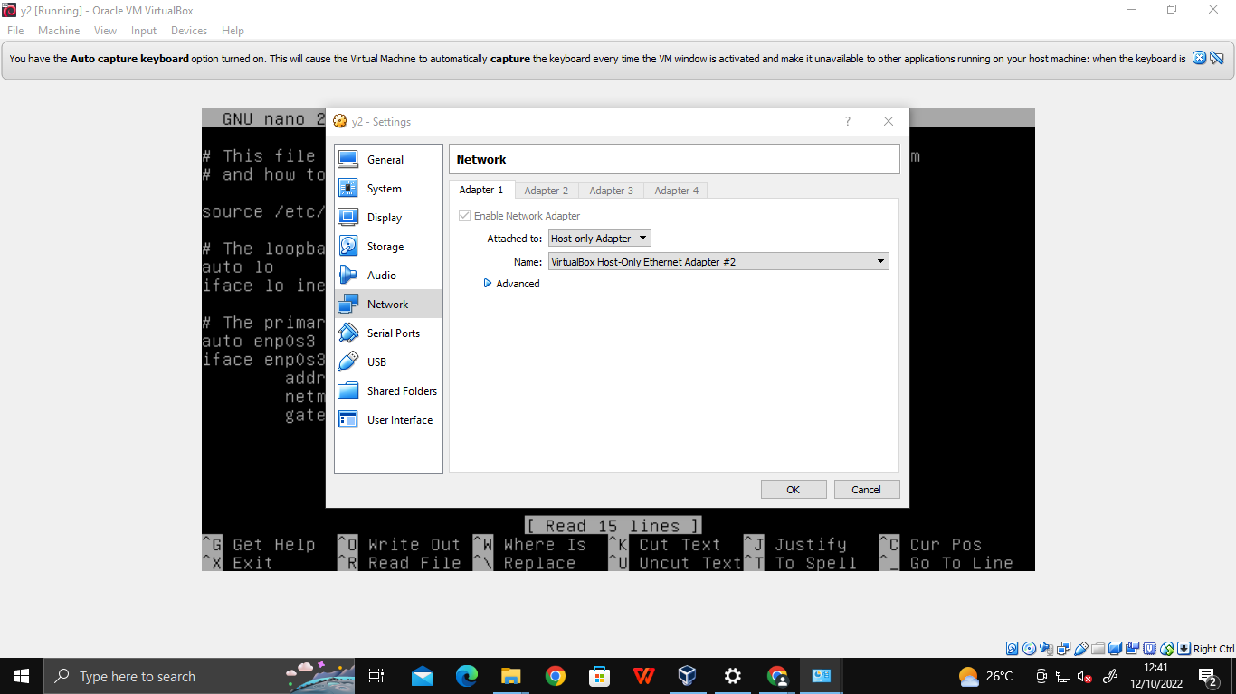Image resolution: width=1236 pixels, height=694 pixels.
Task: Click the mouse integration status icon
Action: tap(1166, 649)
